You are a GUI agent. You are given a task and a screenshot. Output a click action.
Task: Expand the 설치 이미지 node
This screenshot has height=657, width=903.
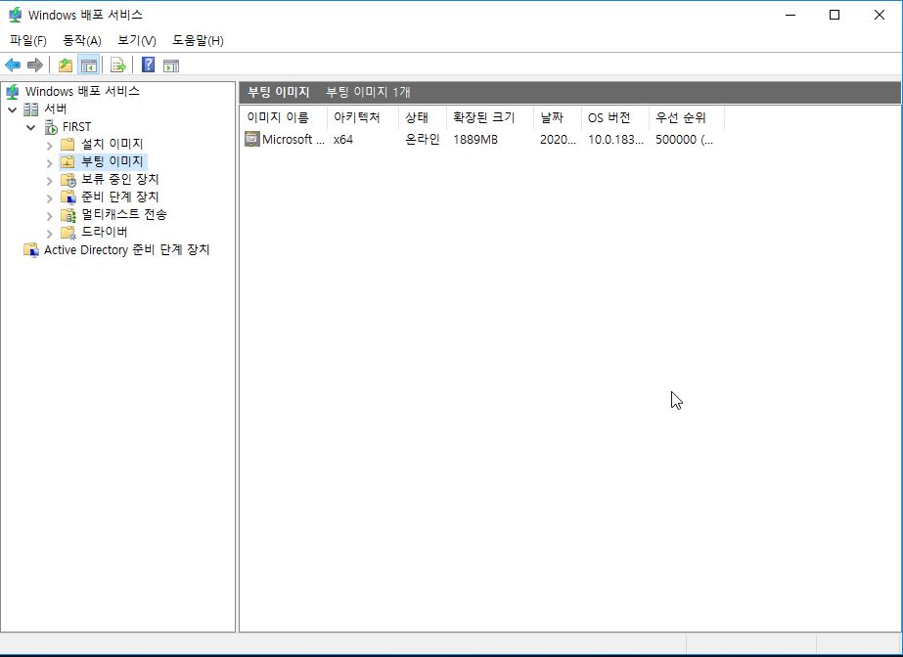tap(50, 145)
